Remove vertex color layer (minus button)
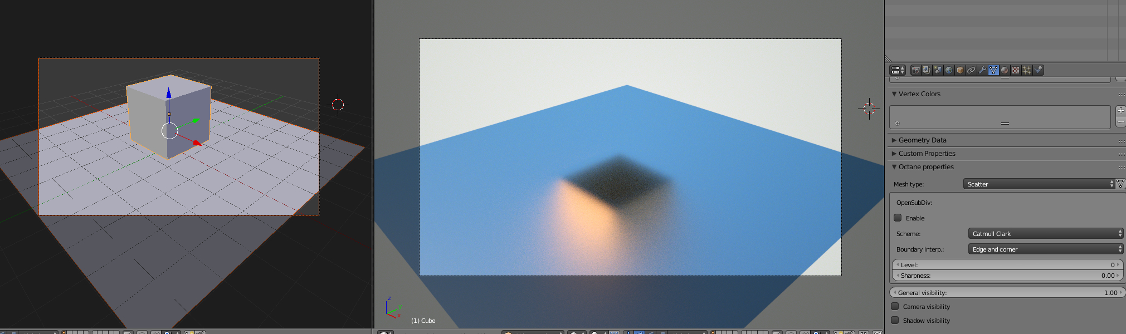 tap(1120, 122)
